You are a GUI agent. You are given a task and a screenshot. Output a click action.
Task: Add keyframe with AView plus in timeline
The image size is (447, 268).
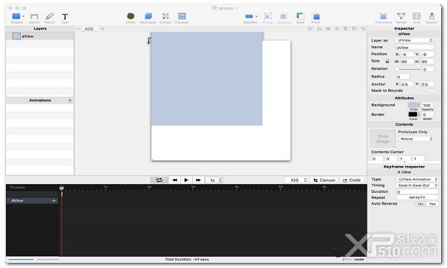54,200
